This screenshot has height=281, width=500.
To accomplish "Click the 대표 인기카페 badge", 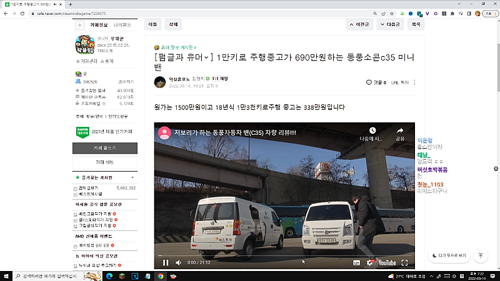I will pos(82,132).
